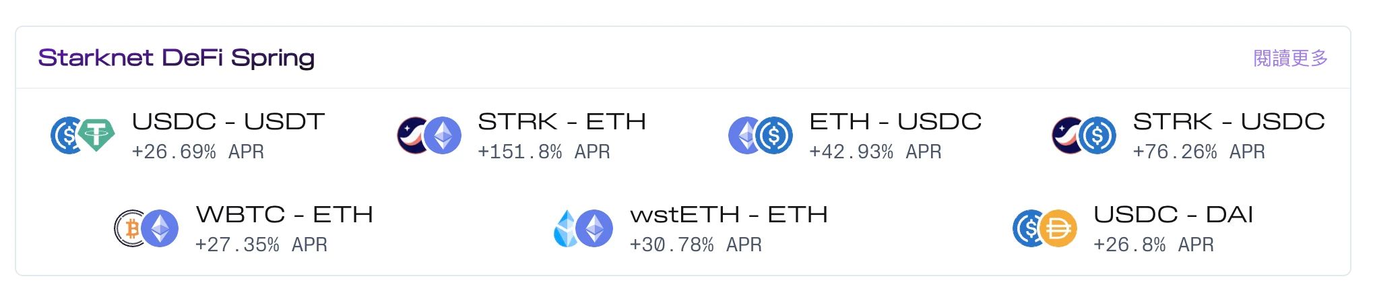Select the USDC - DAI pool name
The width and height of the screenshot is (1373, 291).
[x=1173, y=214]
